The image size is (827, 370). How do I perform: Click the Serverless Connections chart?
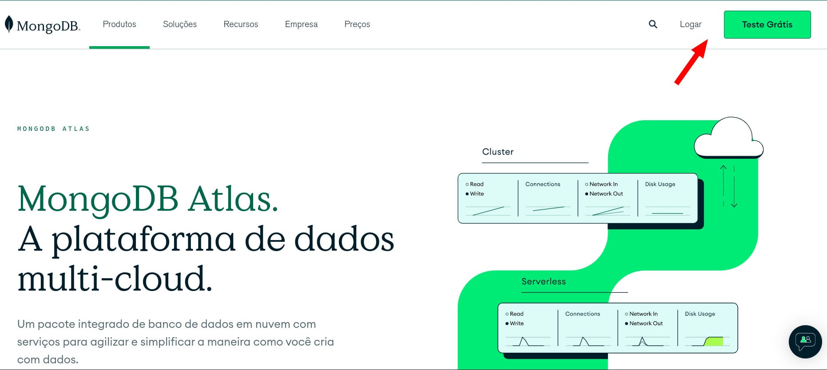click(588, 341)
